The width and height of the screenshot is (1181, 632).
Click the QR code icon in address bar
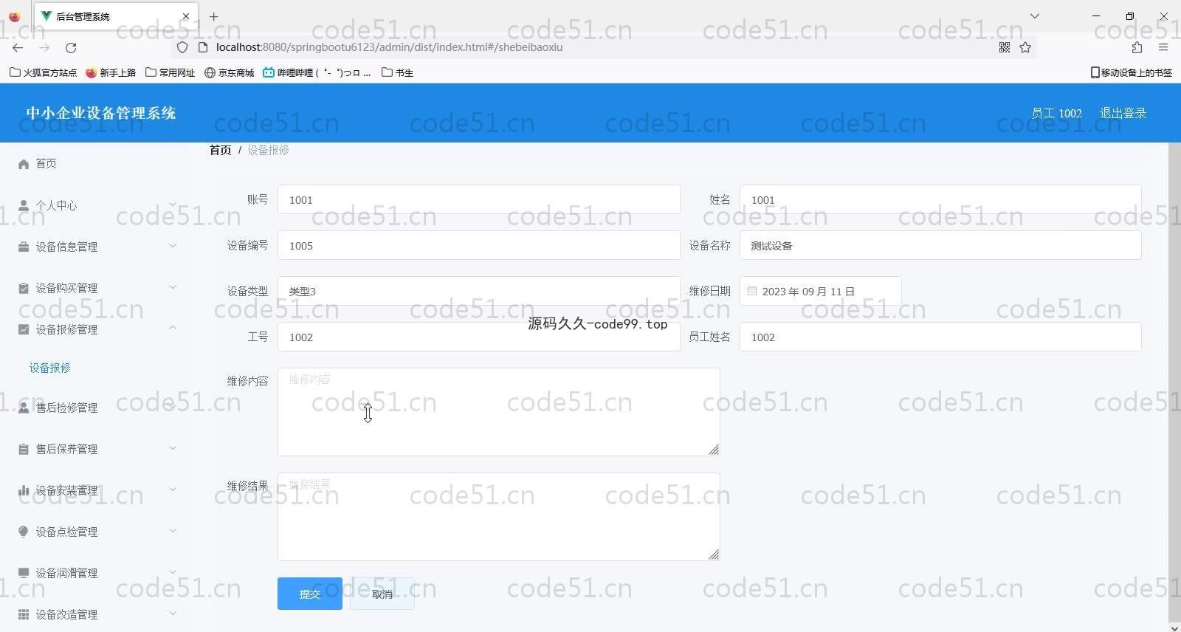tap(1005, 47)
